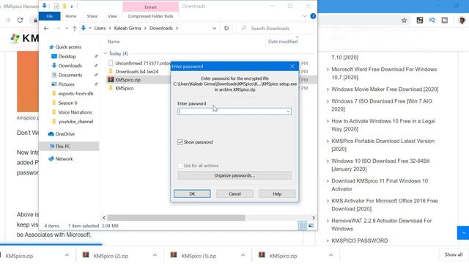
Task: Click Kaleab Girma in address path
Action: click(x=128, y=28)
